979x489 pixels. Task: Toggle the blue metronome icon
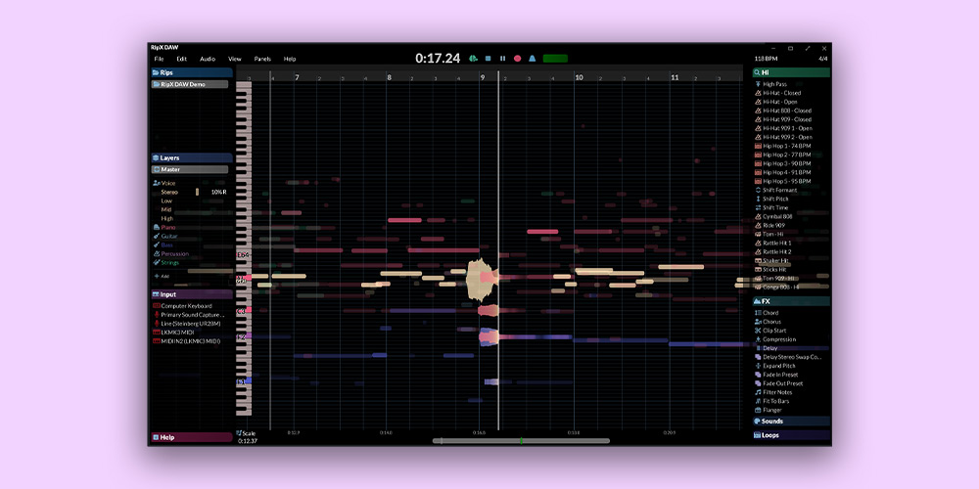click(x=532, y=59)
